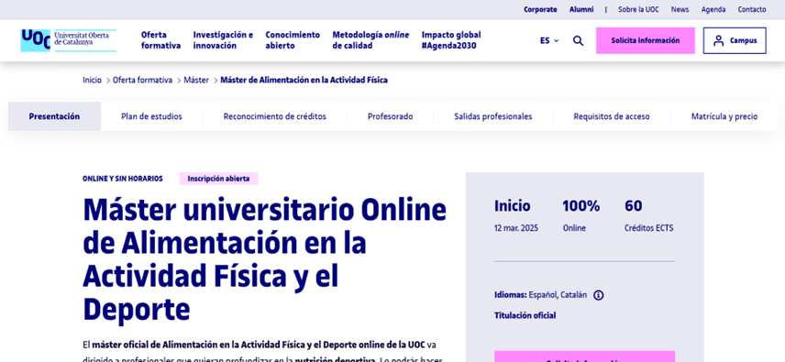Open the site search magnifier icon

[x=579, y=41]
